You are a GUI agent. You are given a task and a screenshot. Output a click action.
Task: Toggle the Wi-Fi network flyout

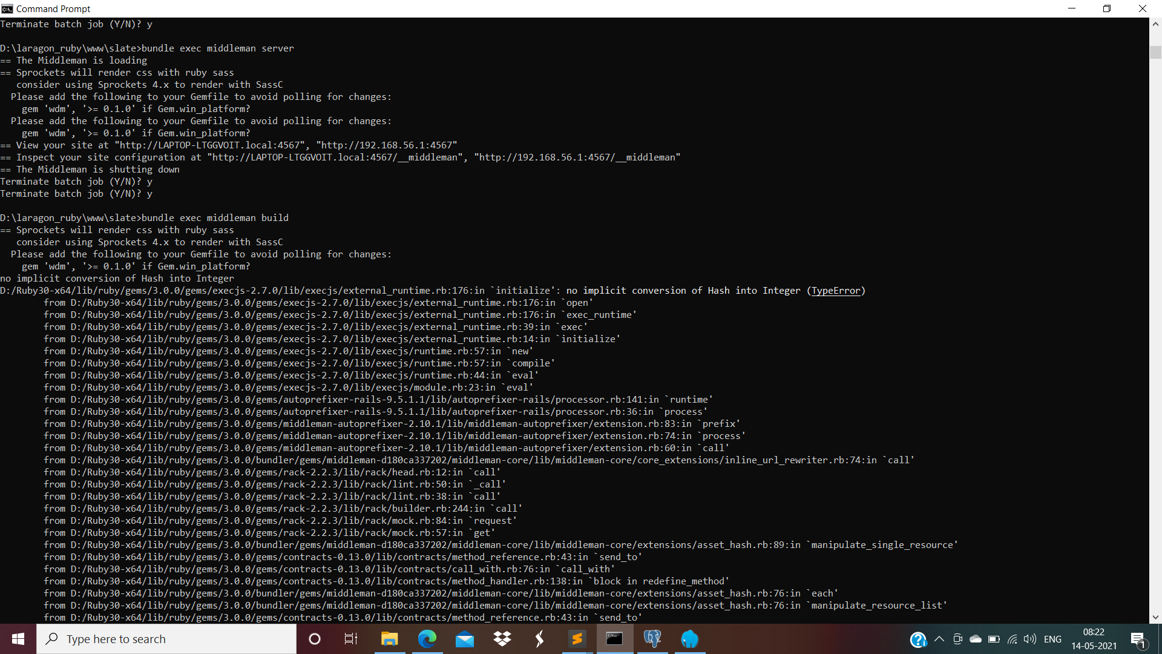1013,639
